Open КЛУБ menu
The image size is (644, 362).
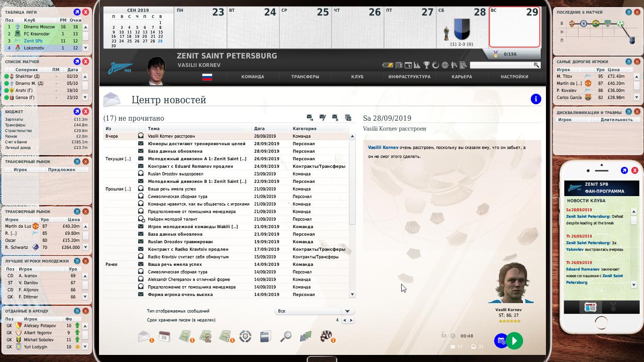pos(357,77)
